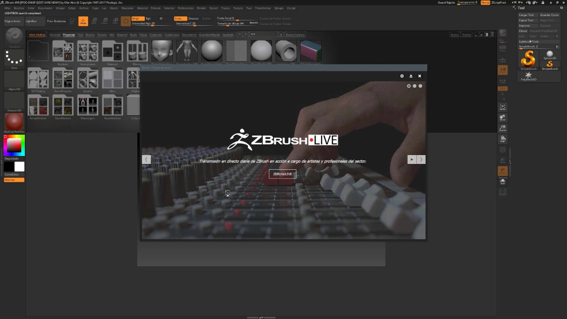
Task: Click the download icon in the popup header
Action: (411, 76)
